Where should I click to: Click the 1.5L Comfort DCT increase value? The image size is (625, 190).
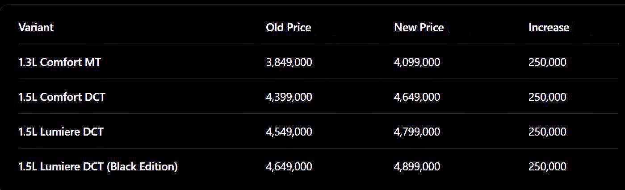[x=547, y=97]
